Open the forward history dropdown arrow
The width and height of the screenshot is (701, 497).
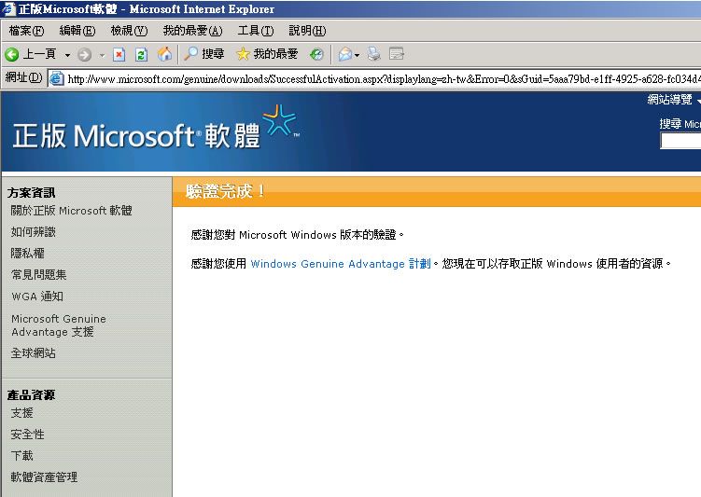pos(102,55)
